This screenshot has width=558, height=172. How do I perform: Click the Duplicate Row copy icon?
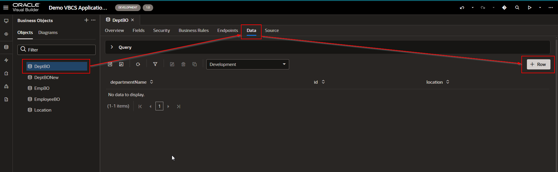[x=195, y=64]
